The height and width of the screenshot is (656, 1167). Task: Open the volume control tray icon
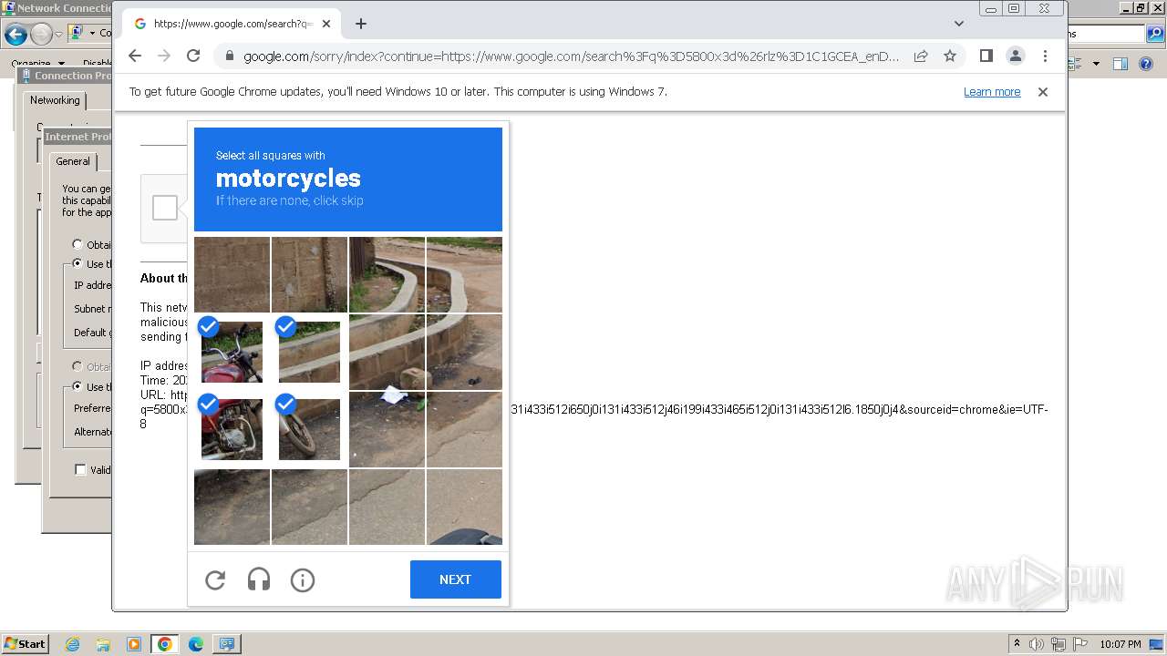[1037, 644]
